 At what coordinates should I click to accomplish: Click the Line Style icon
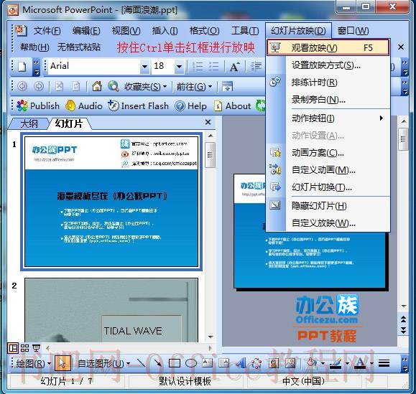(x=384, y=363)
